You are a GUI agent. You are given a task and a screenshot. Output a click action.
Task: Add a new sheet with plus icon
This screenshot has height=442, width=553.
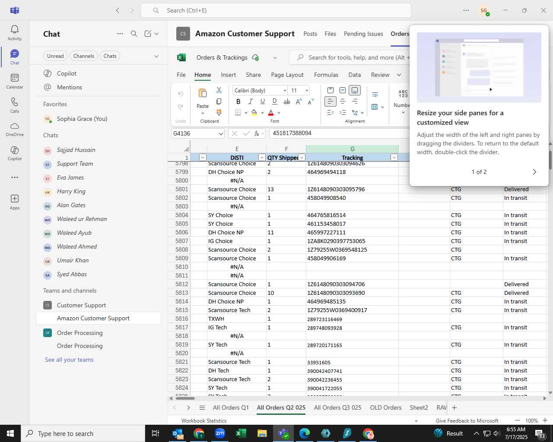pyautogui.click(x=454, y=407)
